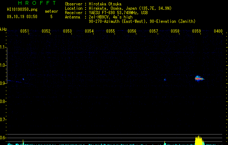Click the HROFFT title text
228x145 pixels.
[37, 3]
